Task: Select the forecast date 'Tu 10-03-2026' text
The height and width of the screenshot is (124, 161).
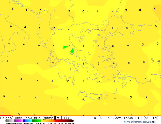Action: tap(107, 118)
